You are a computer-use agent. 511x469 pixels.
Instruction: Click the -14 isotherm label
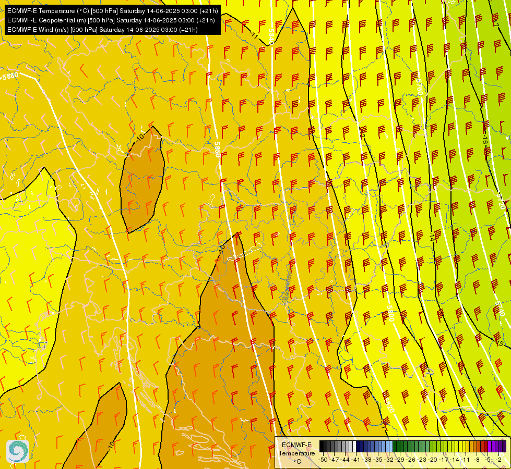(432, 237)
